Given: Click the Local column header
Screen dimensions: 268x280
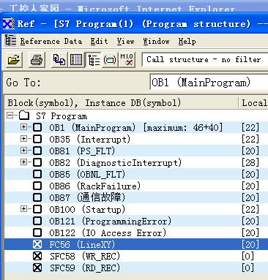Looking at the screenshot, I should pyautogui.click(x=253, y=103).
